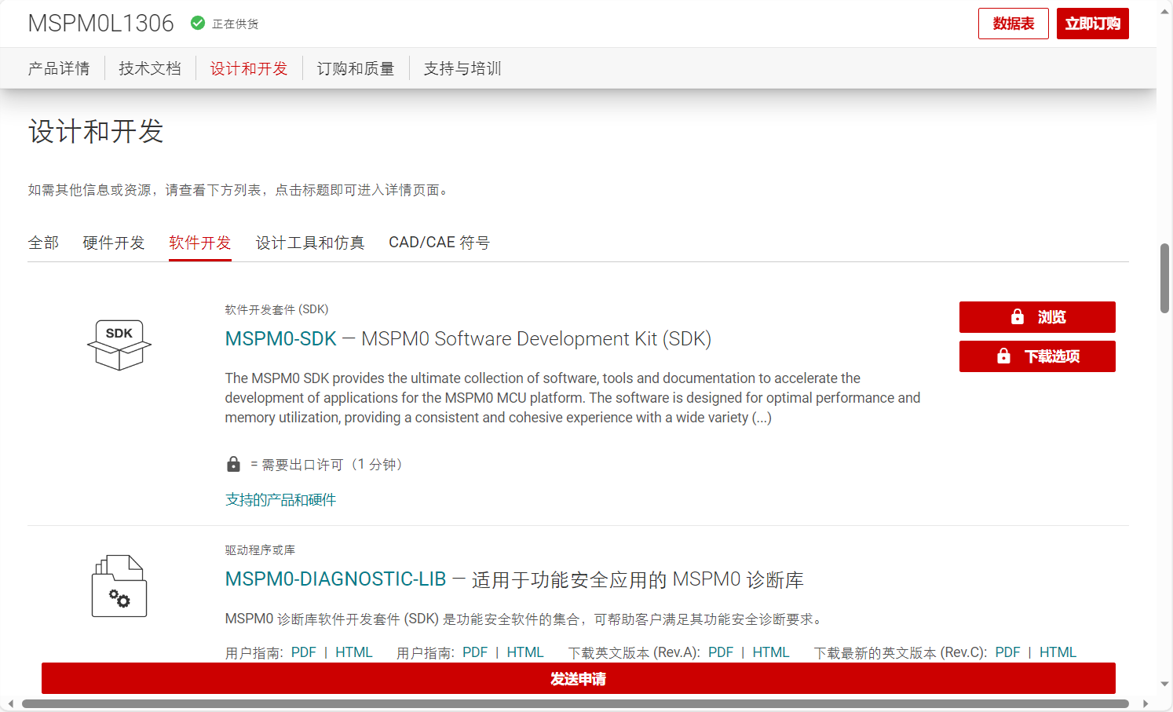Image resolution: width=1173 pixels, height=712 pixels.
Task: Click the scroll right arrow of the horizontal scrollbar
Action: pyautogui.click(x=1146, y=704)
